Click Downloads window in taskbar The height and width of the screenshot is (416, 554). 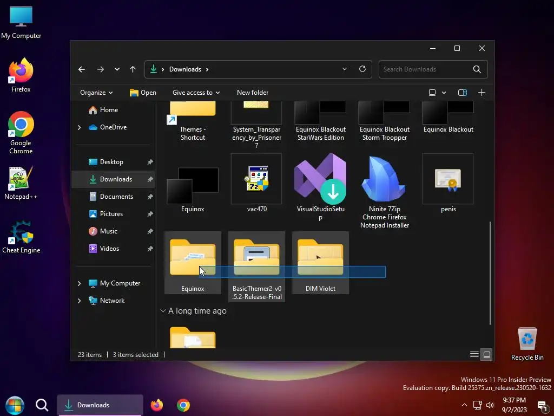click(x=100, y=405)
